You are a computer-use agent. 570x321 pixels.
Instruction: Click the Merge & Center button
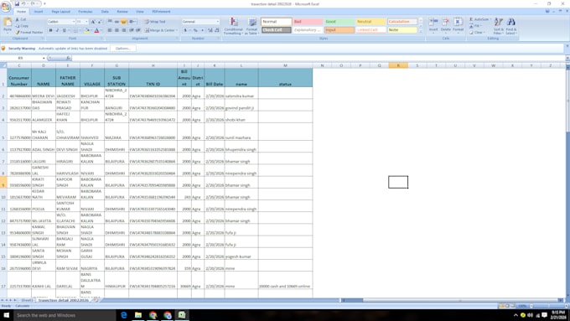click(x=161, y=30)
